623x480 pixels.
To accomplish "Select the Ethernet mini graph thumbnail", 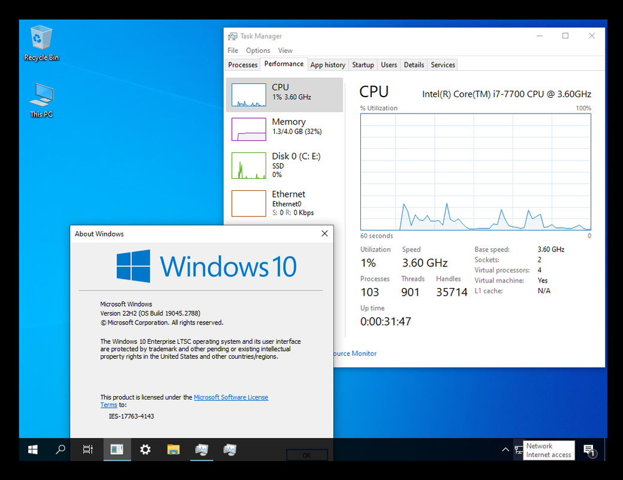I will tap(249, 203).
